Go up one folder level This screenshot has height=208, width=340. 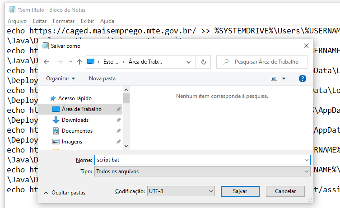pos(79,62)
